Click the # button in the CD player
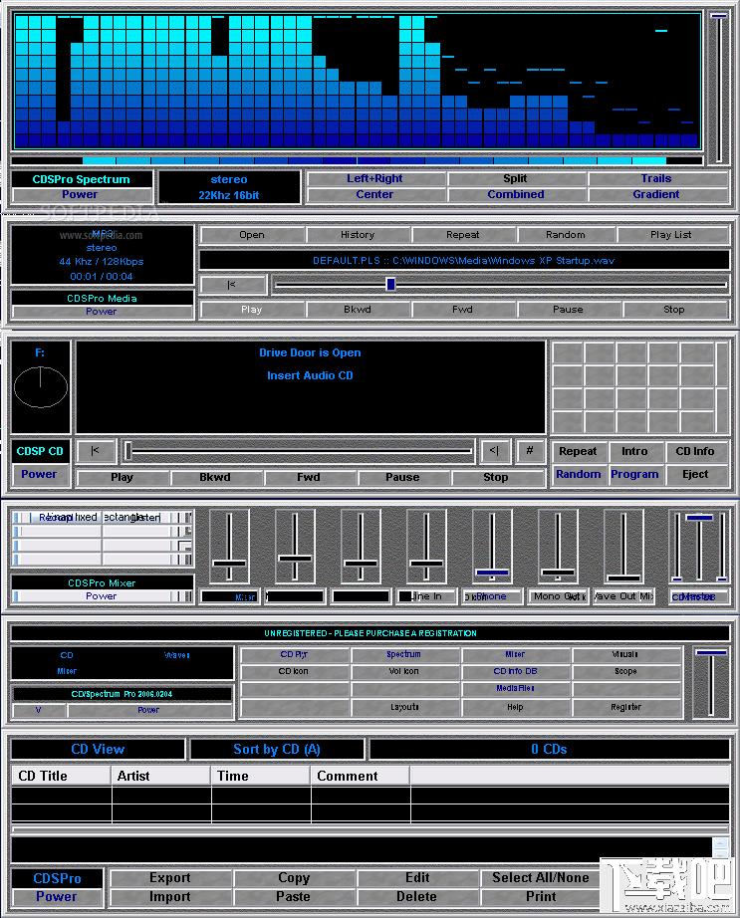The height and width of the screenshot is (918, 740). [529, 451]
